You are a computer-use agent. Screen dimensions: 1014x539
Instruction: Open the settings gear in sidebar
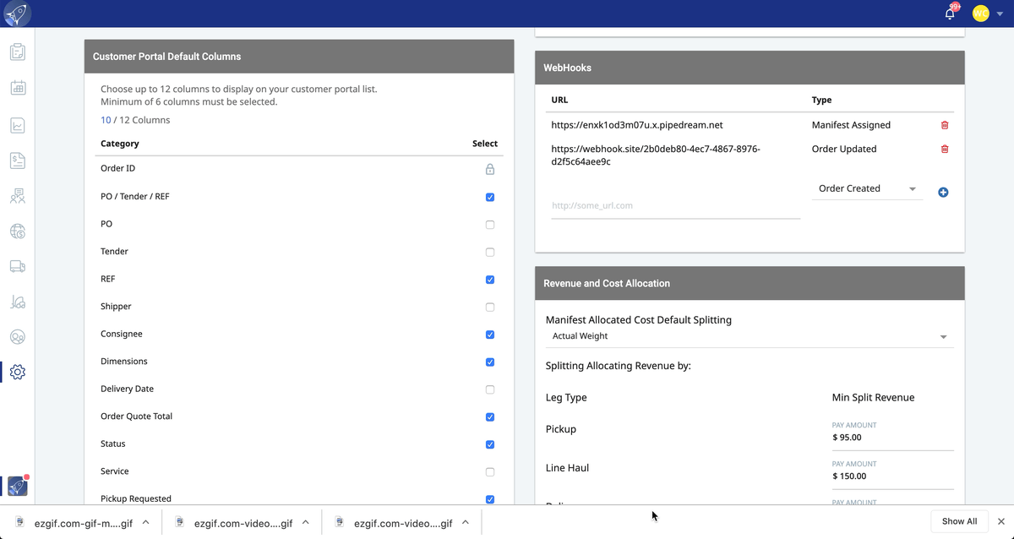click(18, 372)
